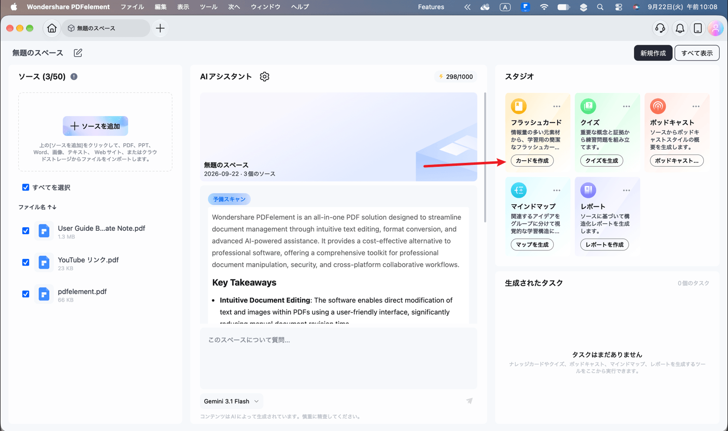The height and width of the screenshot is (431, 728).
Task: Open more options for レポート card
Action: pyautogui.click(x=626, y=190)
